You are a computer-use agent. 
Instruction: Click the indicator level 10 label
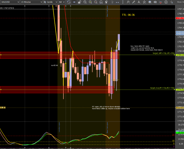click(x=173, y=141)
